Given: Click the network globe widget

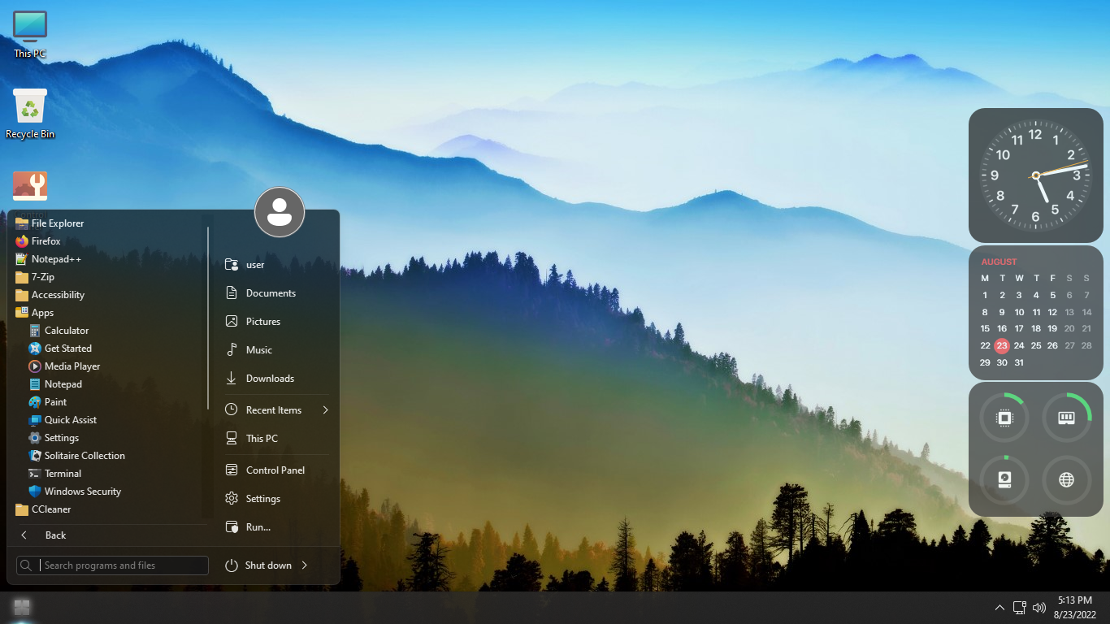Looking at the screenshot, I should [1066, 479].
